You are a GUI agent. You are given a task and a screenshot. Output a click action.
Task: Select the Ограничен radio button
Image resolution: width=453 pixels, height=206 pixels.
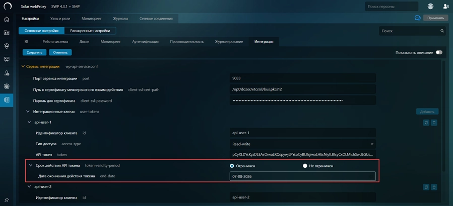232,166
